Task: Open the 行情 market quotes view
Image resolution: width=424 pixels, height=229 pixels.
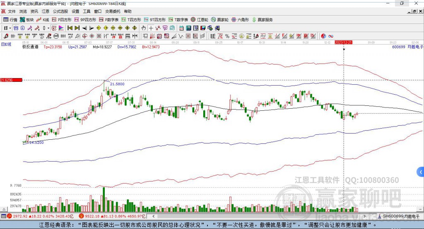Action: point(10,20)
